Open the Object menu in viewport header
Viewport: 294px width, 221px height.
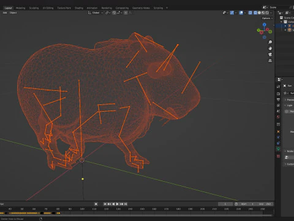[x=13, y=13]
